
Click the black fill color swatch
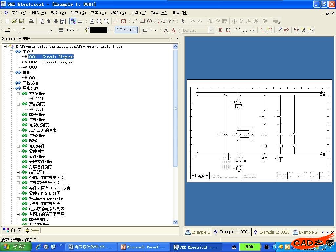[98, 30]
